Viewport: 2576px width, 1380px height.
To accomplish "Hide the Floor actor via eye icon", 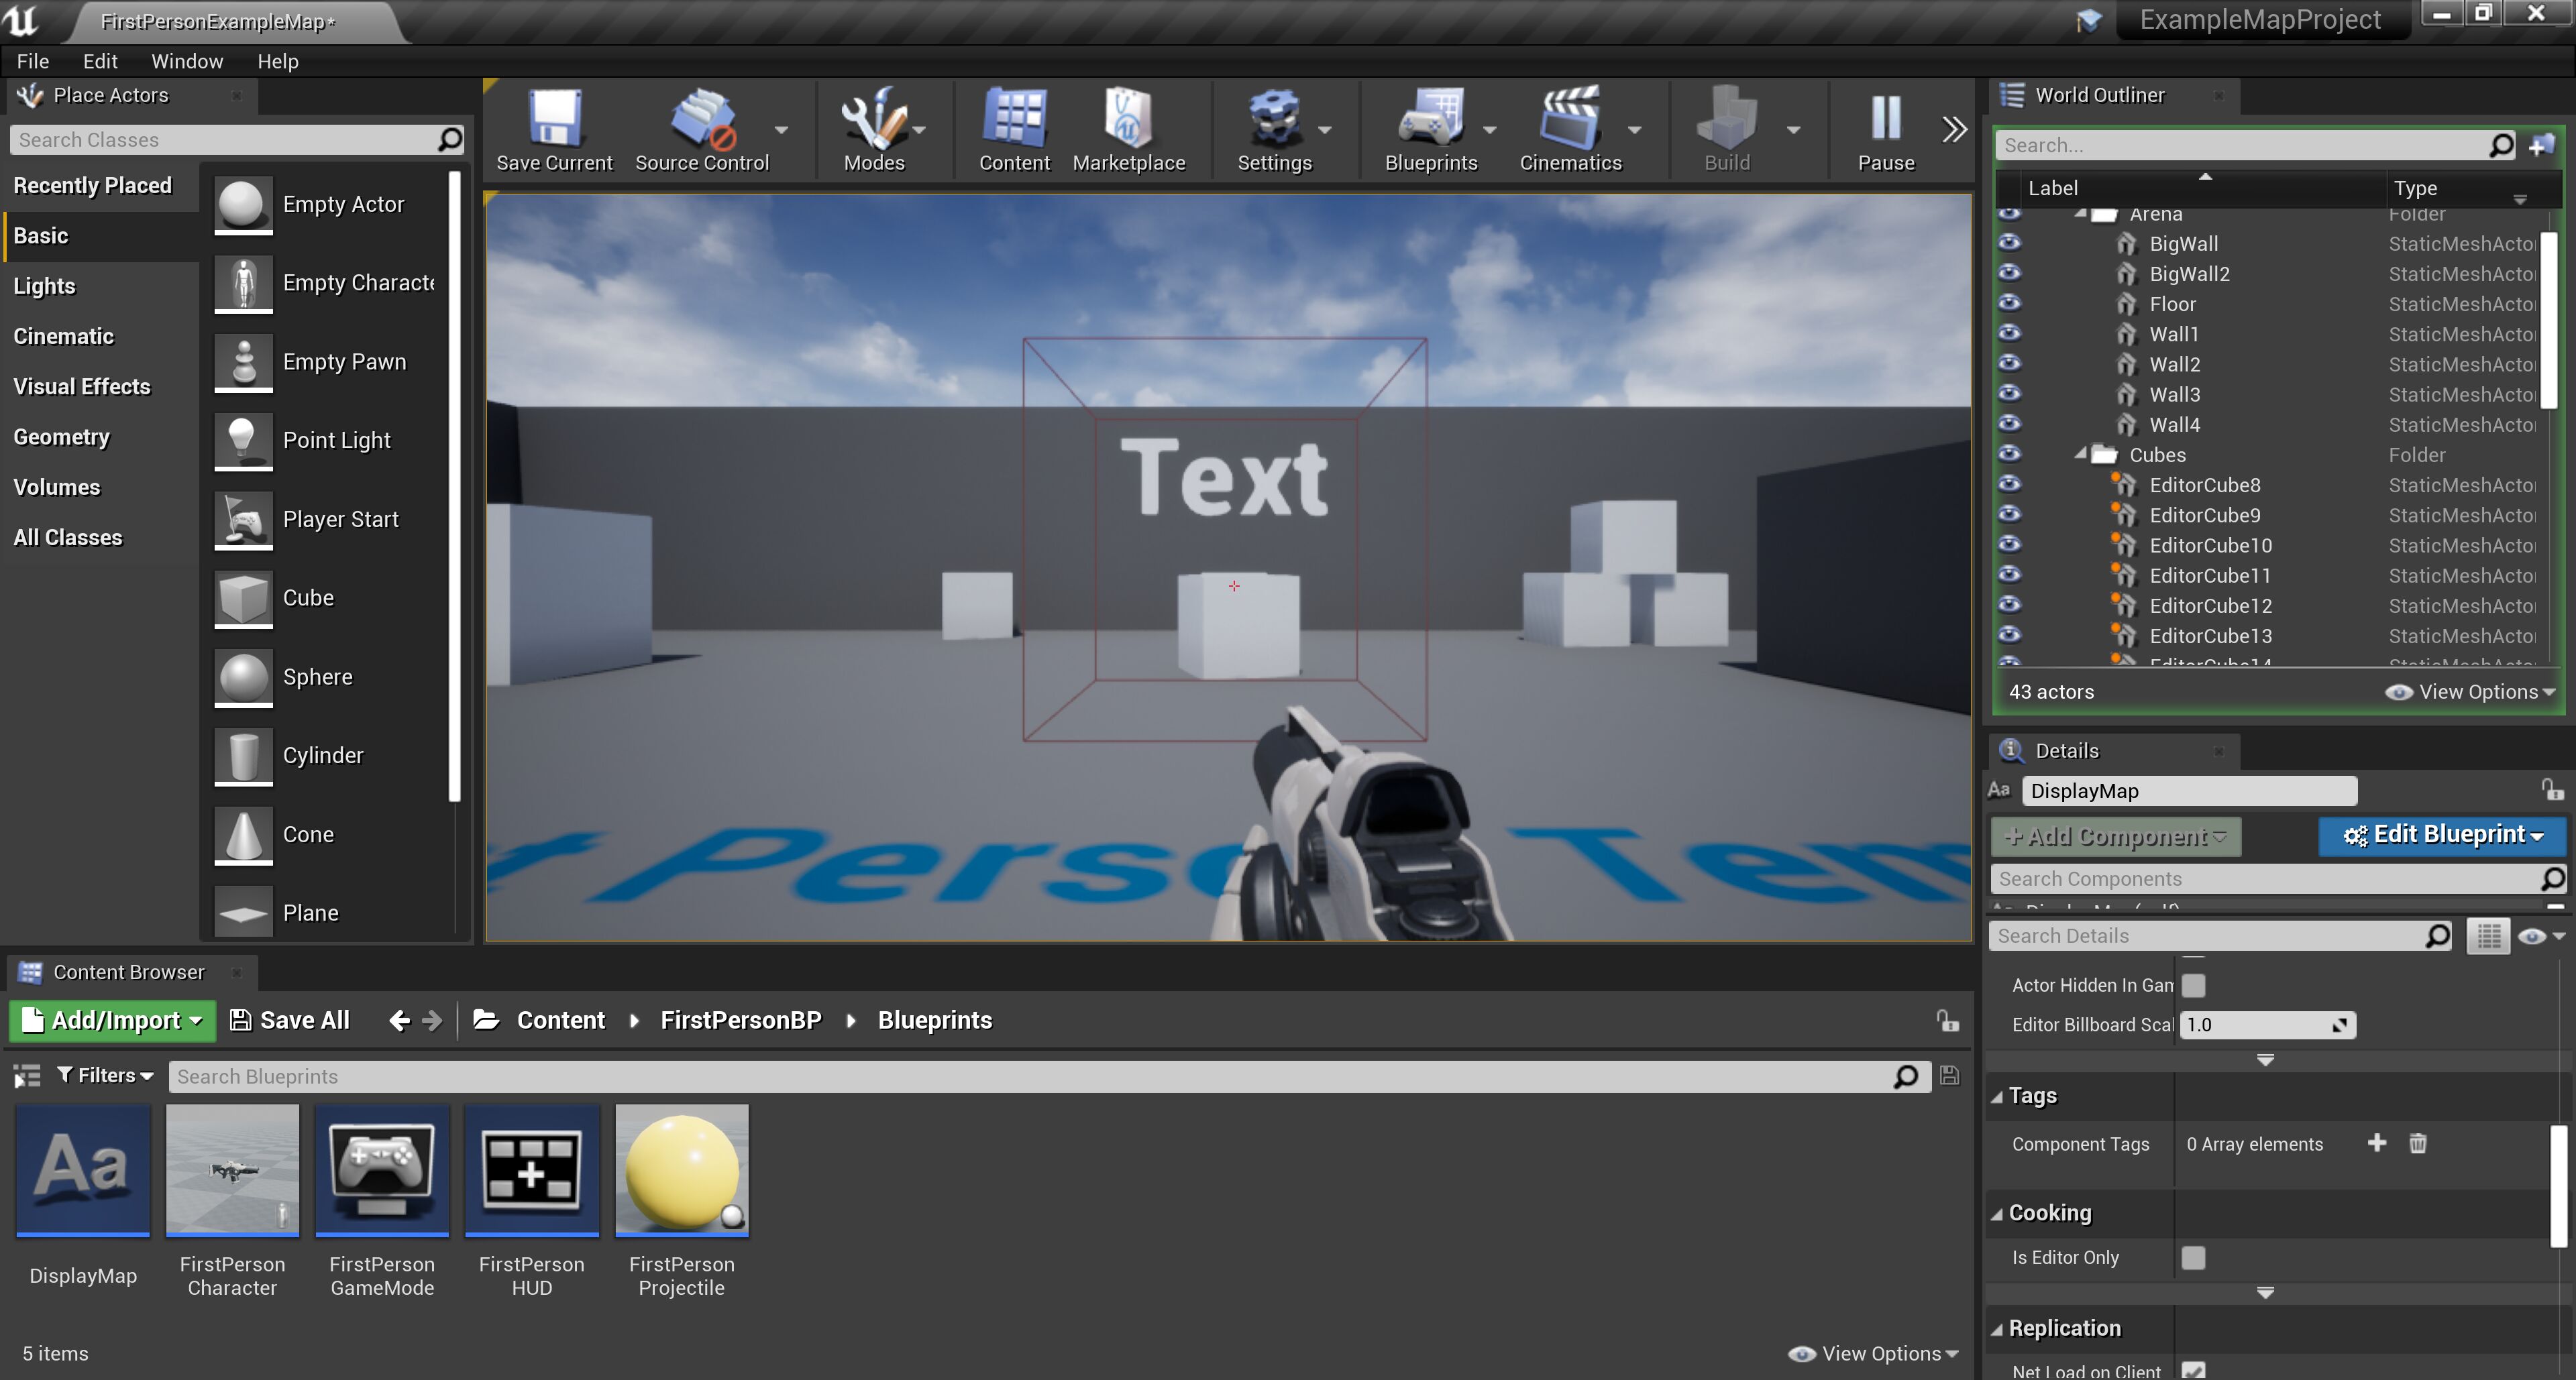I will tap(2009, 304).
